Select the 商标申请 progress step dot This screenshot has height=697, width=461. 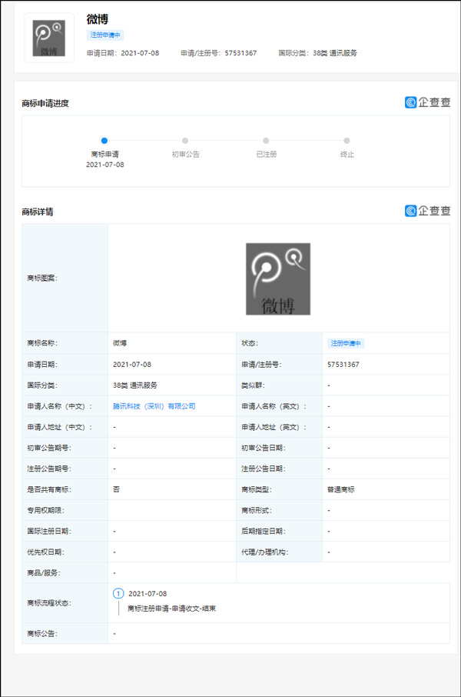point(104,141)
